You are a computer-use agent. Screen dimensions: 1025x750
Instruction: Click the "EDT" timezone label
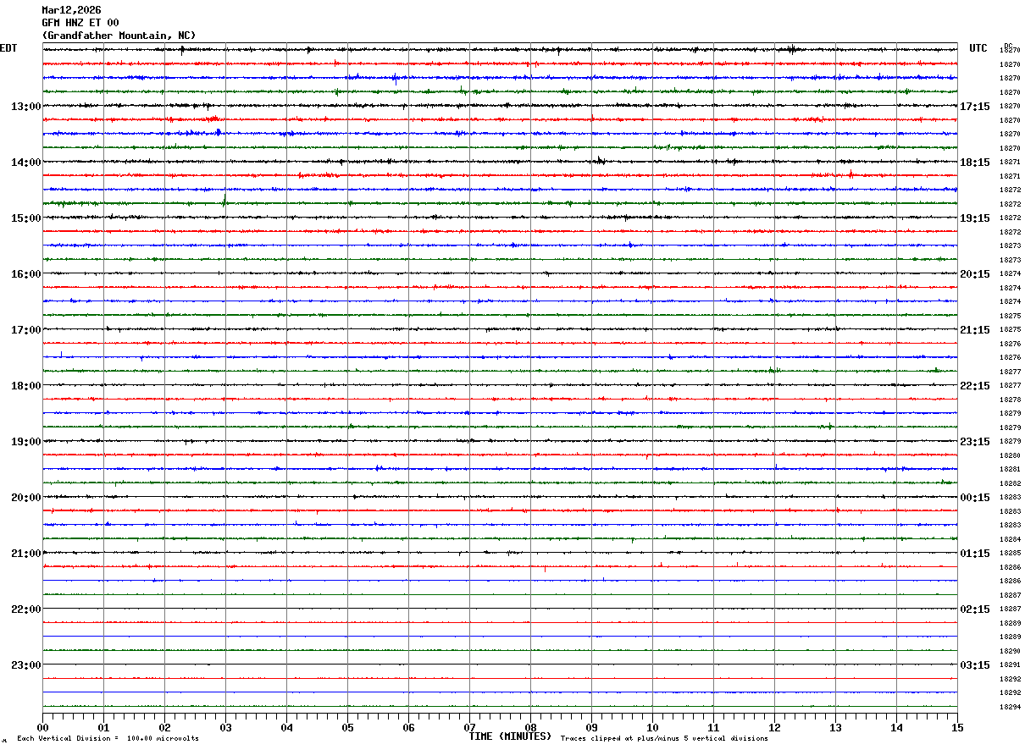(x=8, y=48)
